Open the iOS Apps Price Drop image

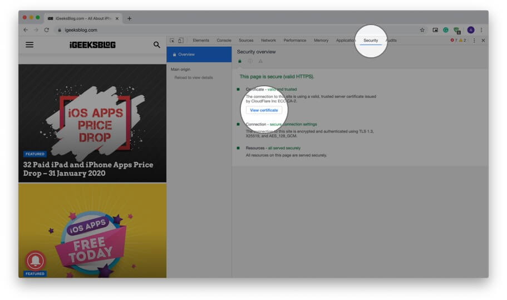point(92,123)
